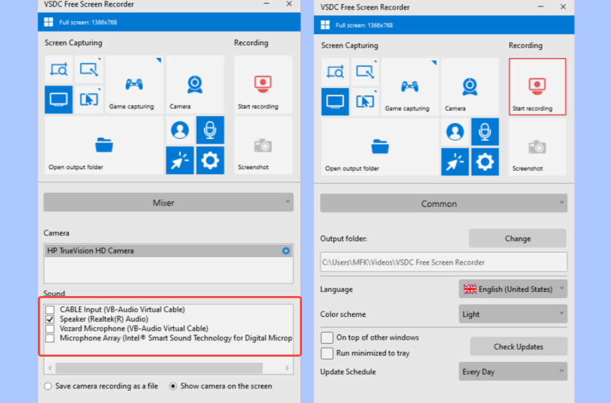Open cursor effects settings icon
Viewport: 611px width, 403px height.
tap(180, 160)
